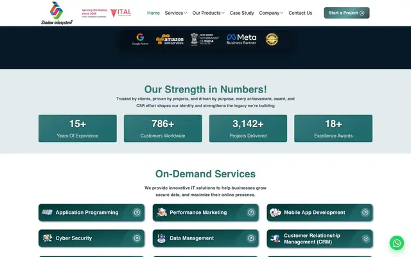Open the Application Programming service card

[91, 213]
